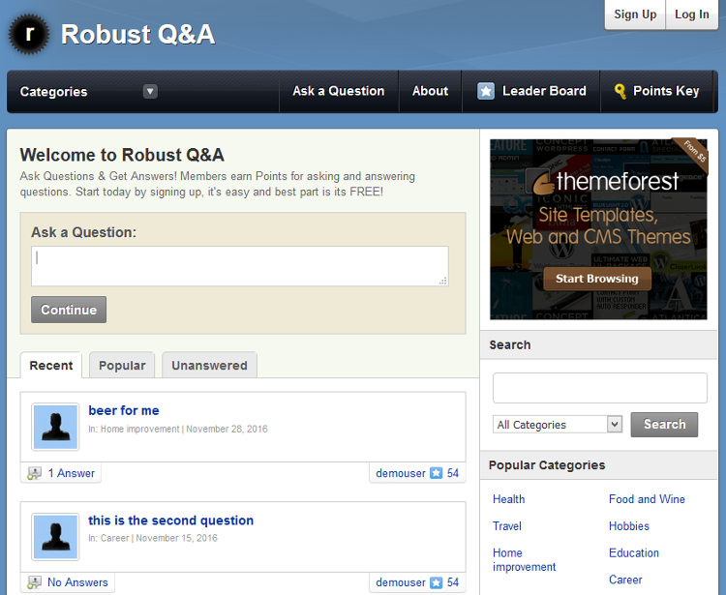The height and width of the screenshot is (595, 726).
Task: Click the 1 Answer link
Action: coord(72,473)
